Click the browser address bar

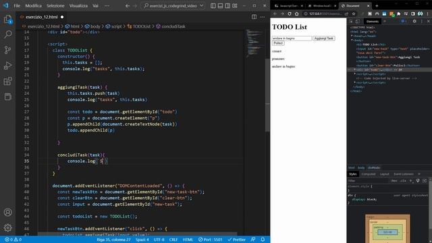(325, 13)
